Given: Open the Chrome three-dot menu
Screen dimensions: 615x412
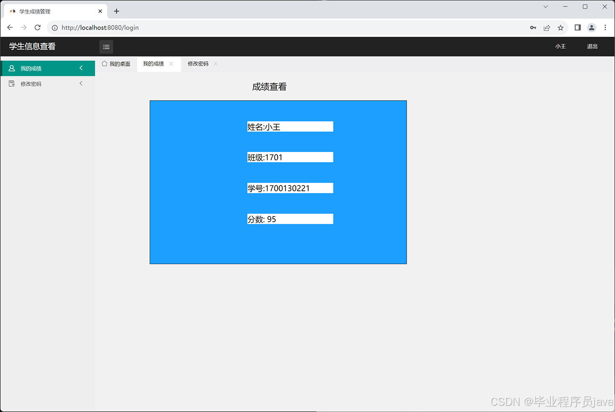Looking at the screenshot, I should [x=605, y=28].
